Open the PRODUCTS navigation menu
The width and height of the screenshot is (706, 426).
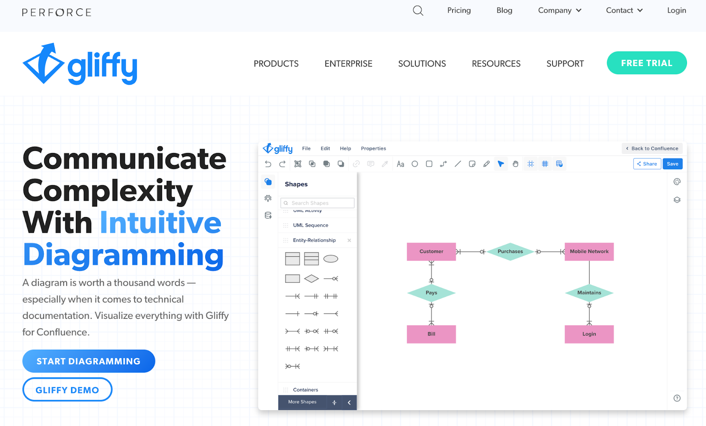pyautogui.click(x=276, y=64)
